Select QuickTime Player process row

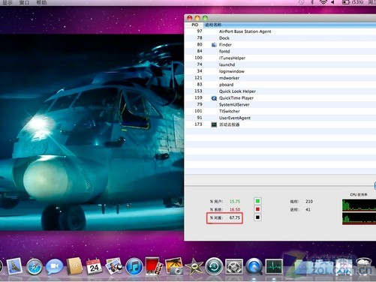point(280,98)
